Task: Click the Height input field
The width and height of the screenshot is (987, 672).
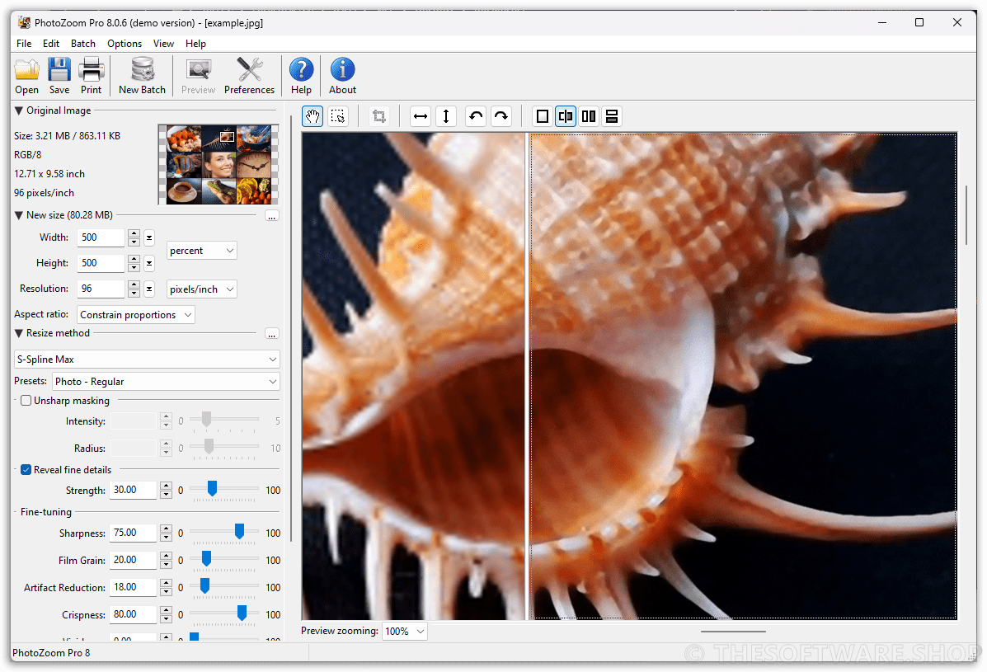Action: click(x=101, y=263)
